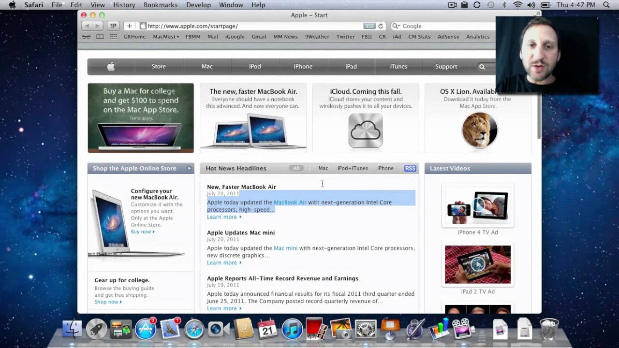Click the Bluetooth menu bar icon

tap(504, 5)
